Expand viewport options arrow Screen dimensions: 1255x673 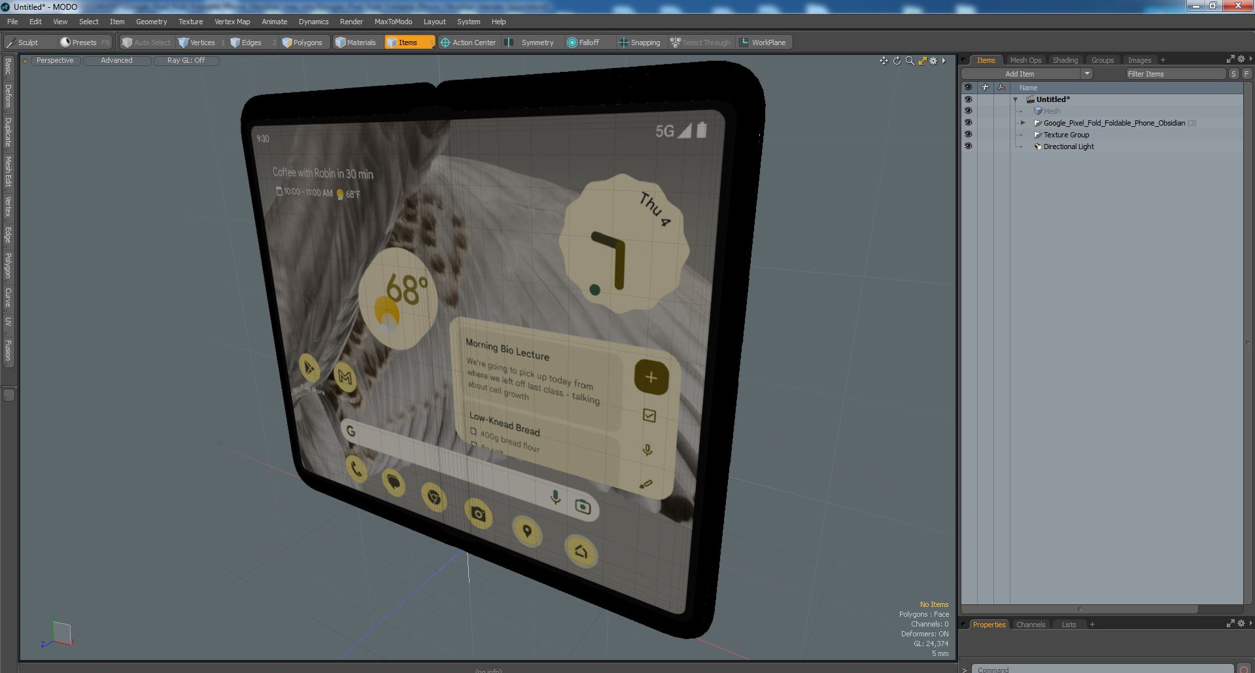click(x=944, y=61)
